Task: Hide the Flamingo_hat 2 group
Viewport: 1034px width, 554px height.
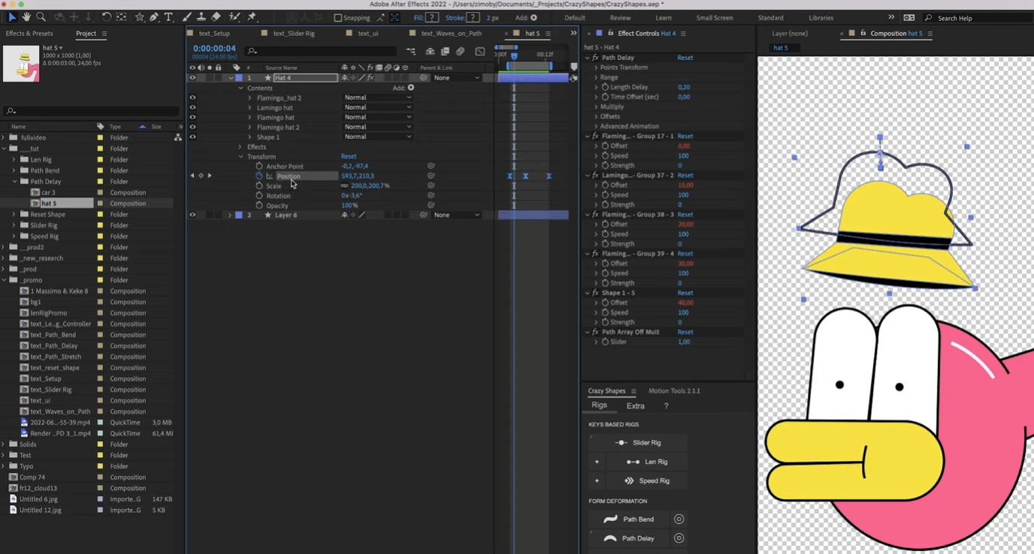Action: pos(192,98)
